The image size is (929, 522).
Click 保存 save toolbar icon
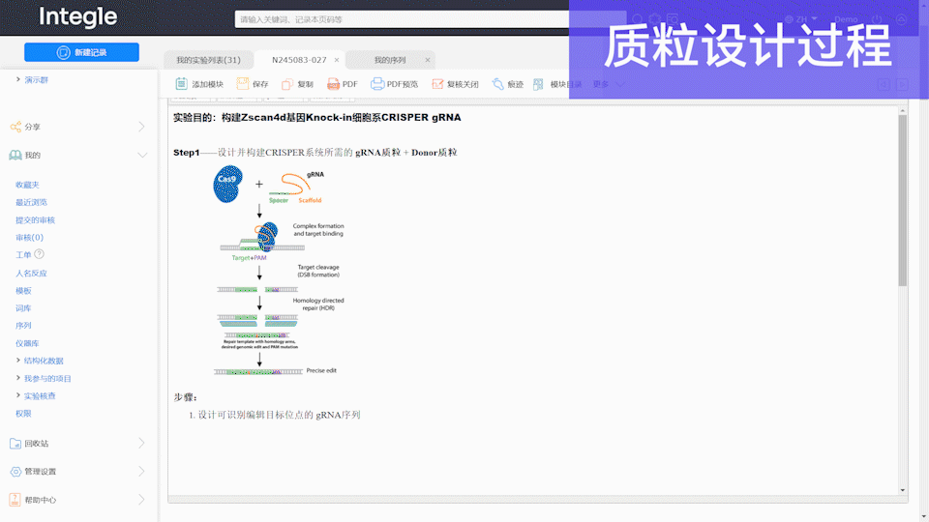242,84
